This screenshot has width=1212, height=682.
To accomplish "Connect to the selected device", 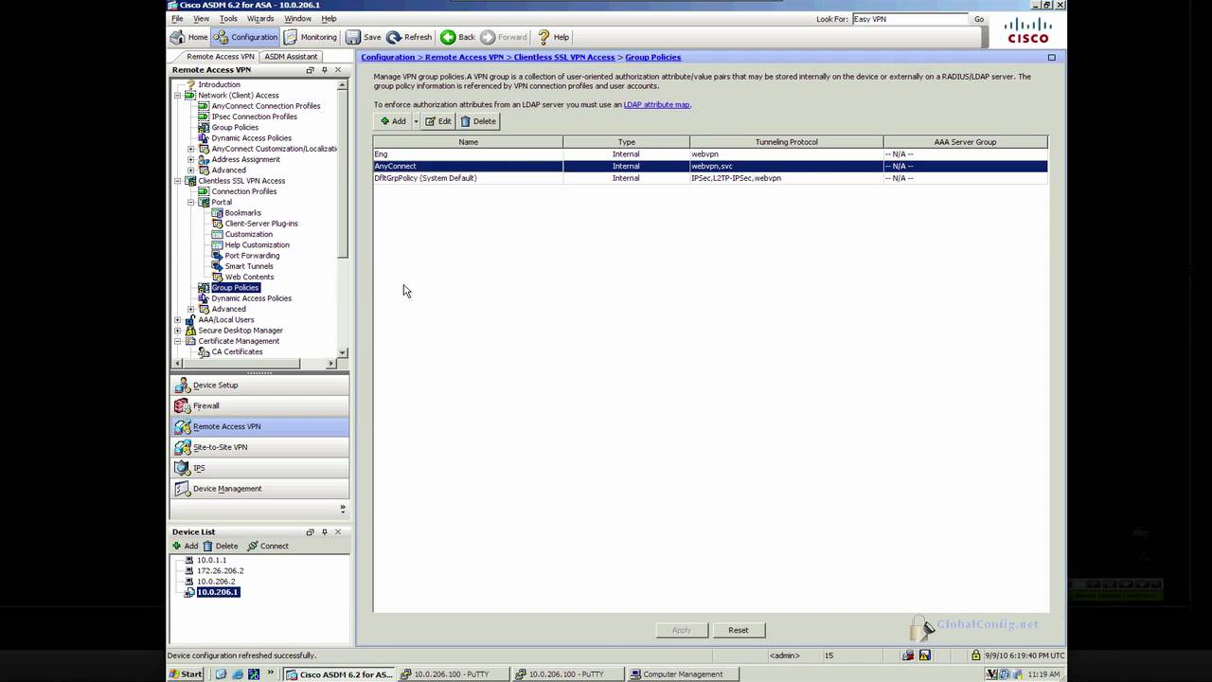I will pos(268,547).
